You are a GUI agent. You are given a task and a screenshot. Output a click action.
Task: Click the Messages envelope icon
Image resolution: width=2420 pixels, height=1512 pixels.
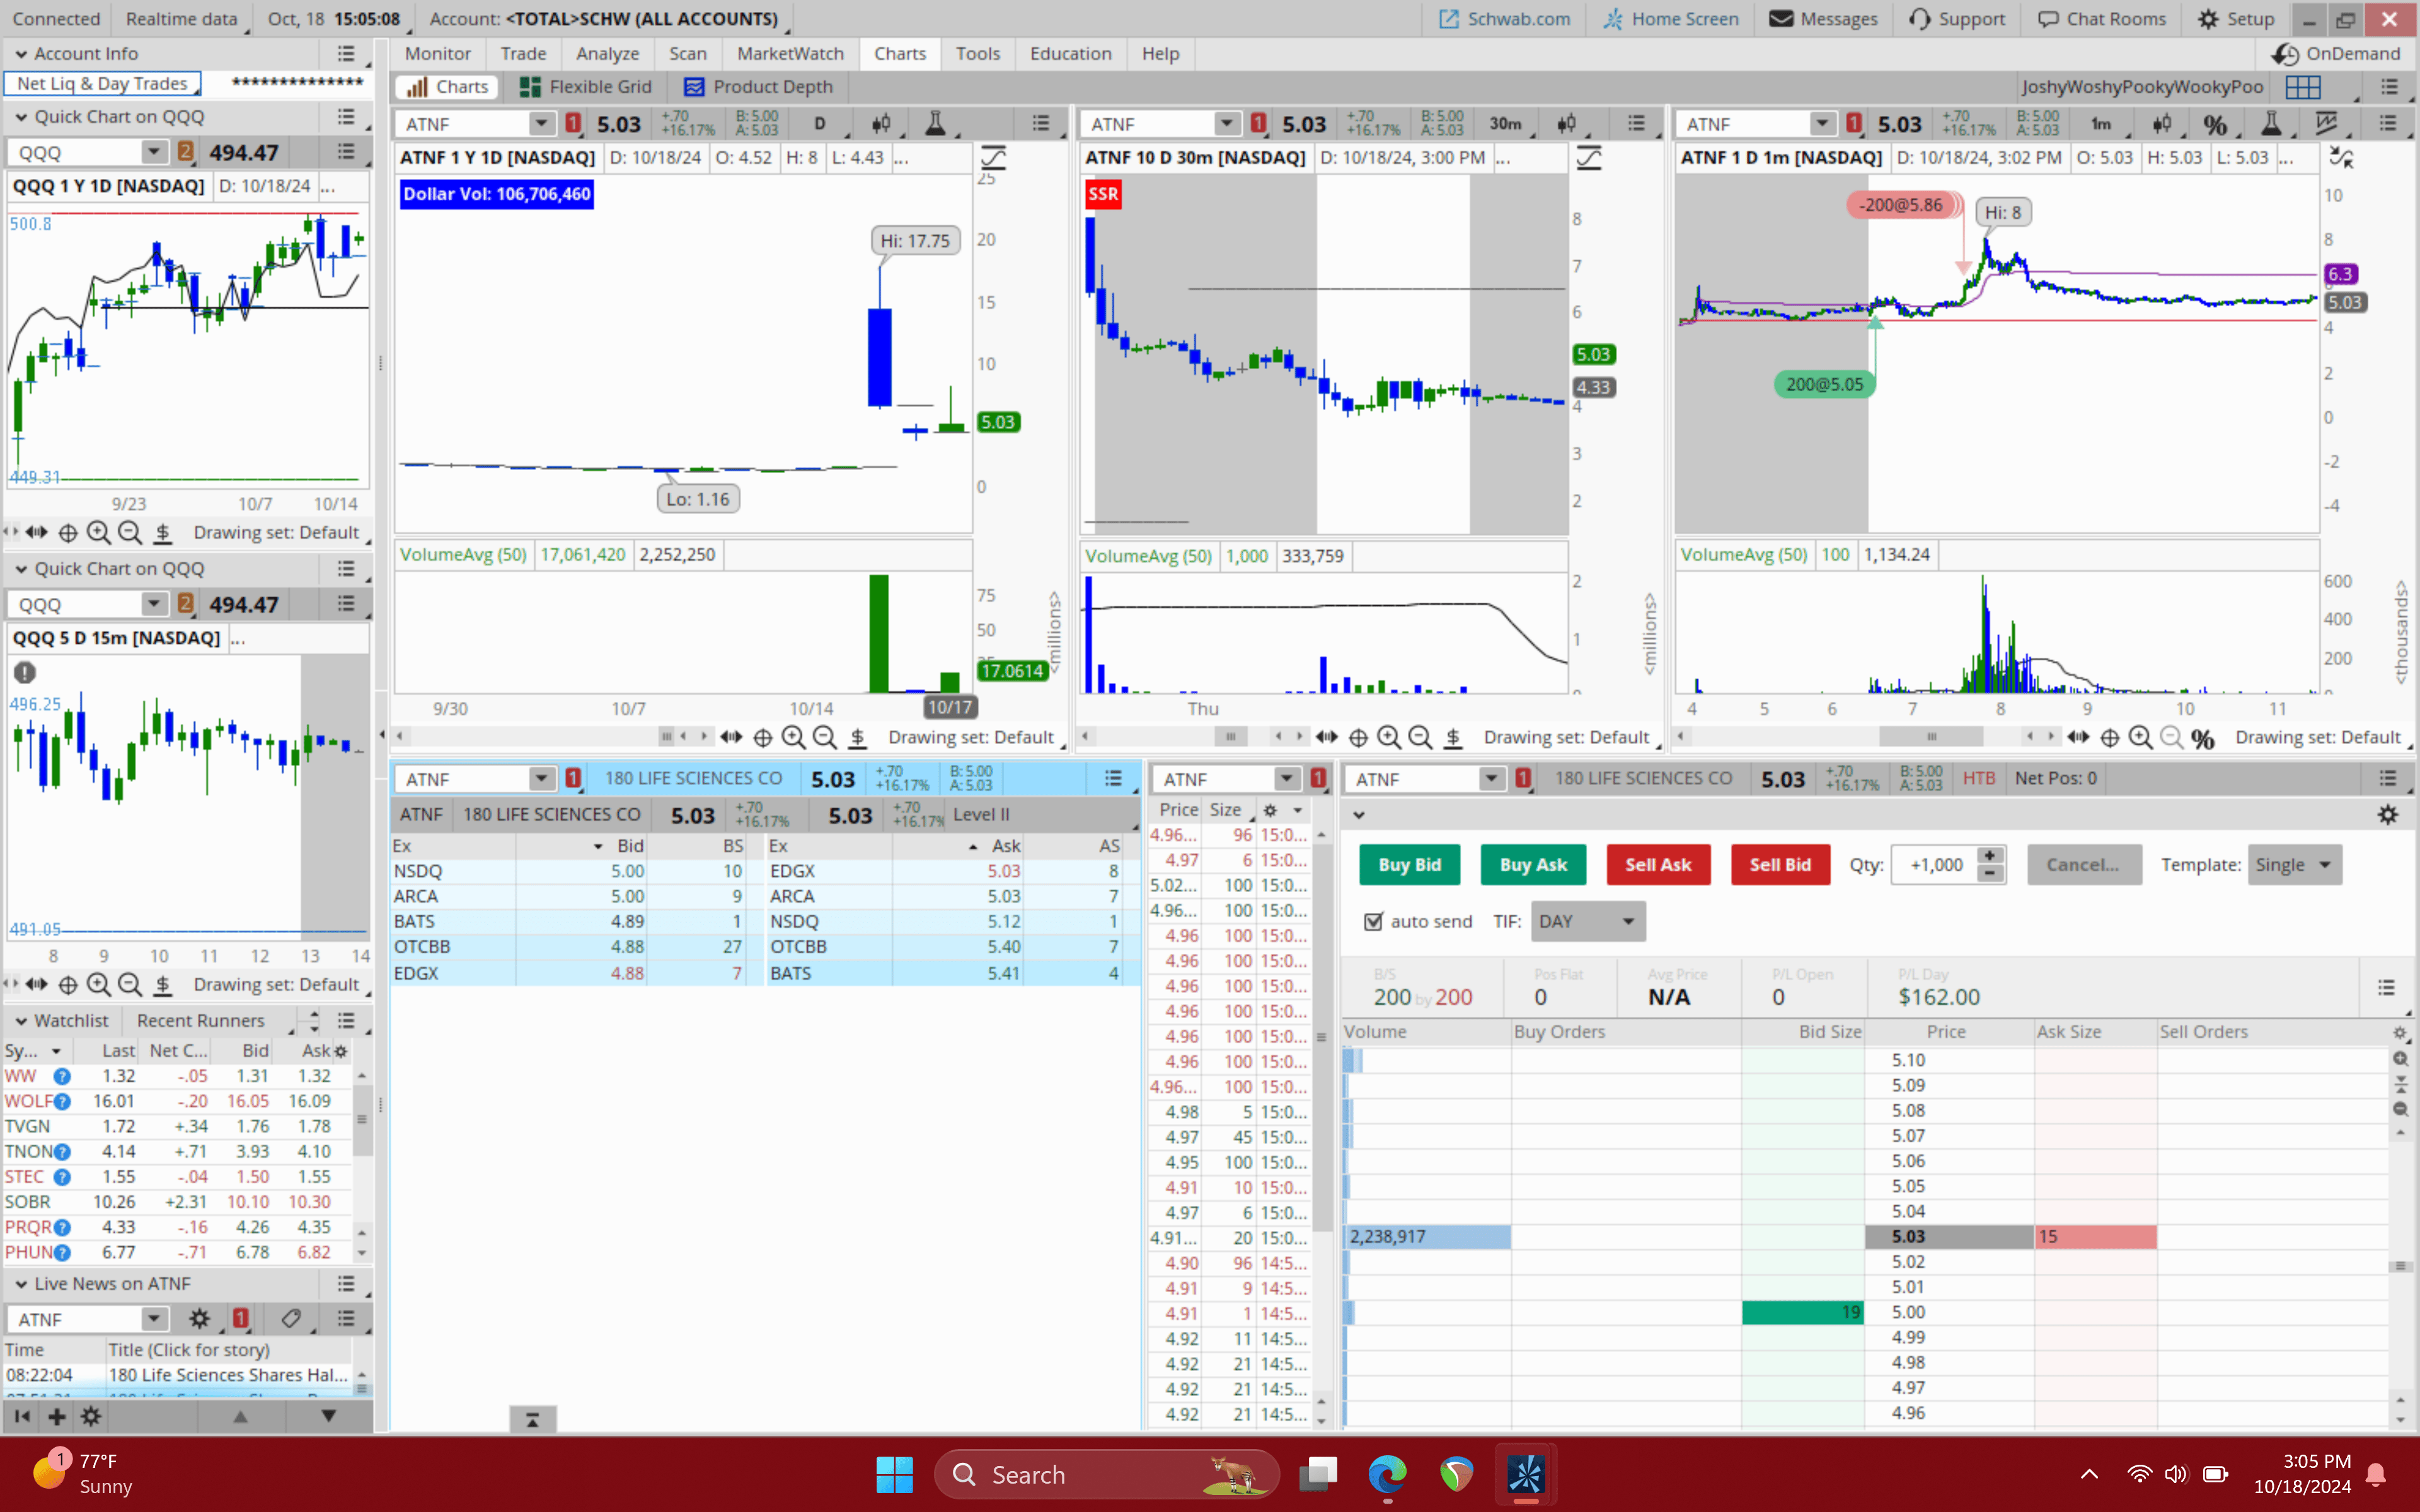[x=1781, y=19]
